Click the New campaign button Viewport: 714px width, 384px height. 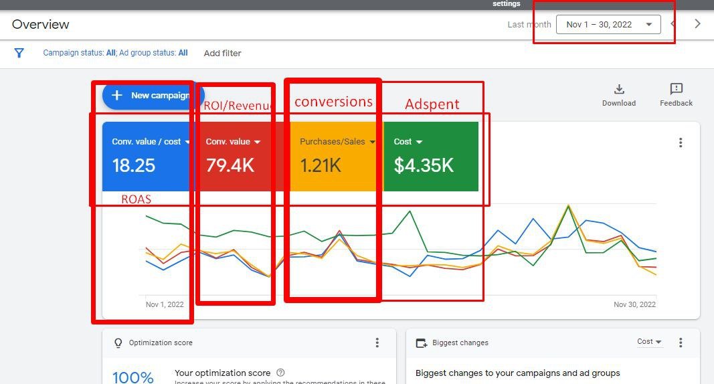152,96
